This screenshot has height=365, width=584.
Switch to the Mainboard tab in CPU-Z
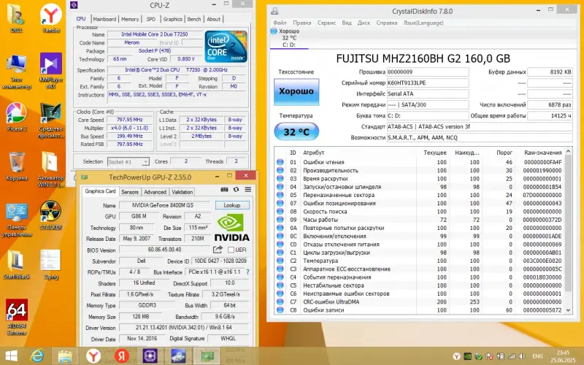tap(104, 19)
